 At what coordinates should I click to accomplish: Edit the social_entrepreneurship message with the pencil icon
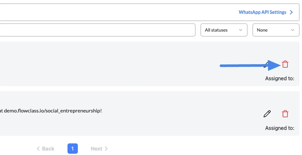tap(267, 114)
